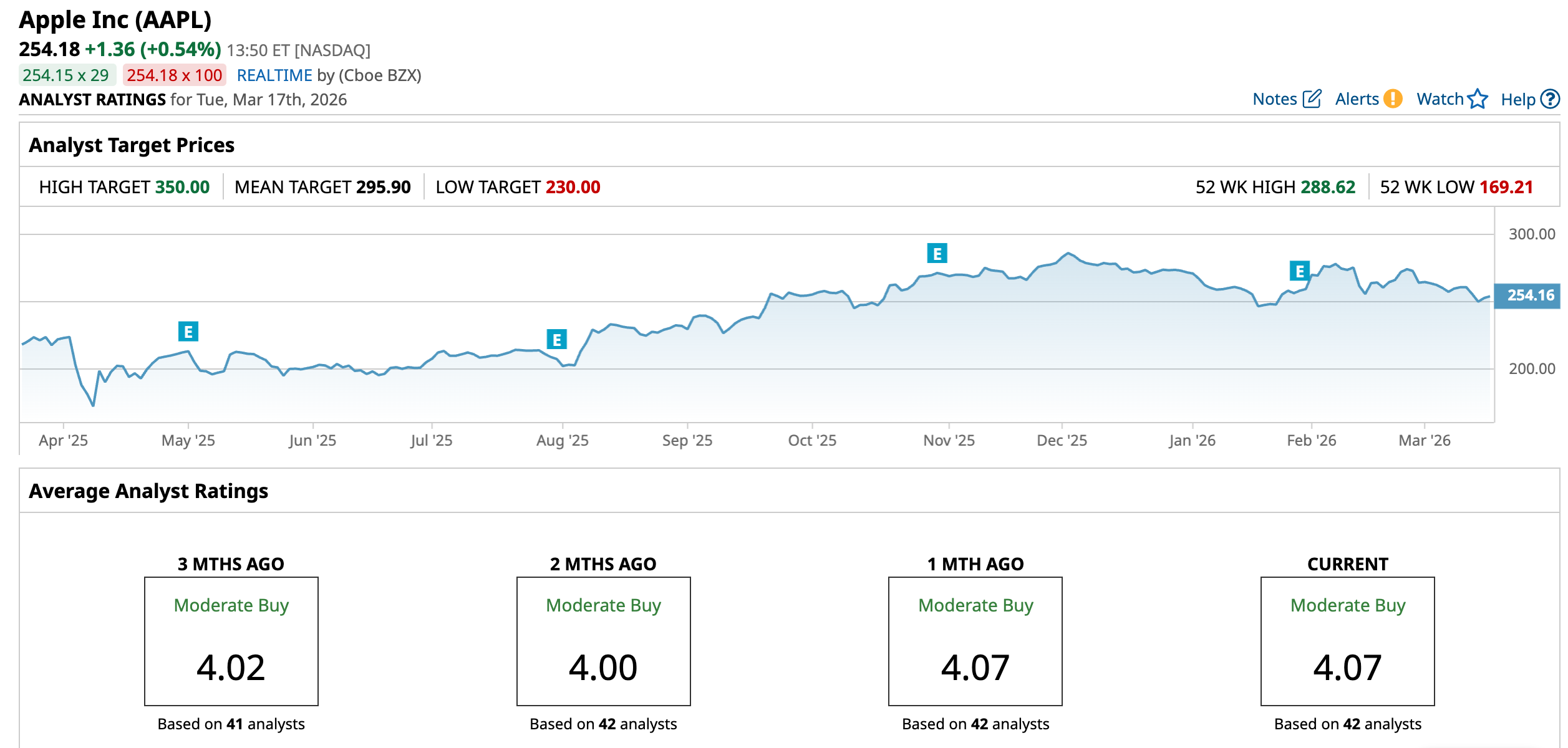Click the REALTIME quote link
This screenshot has width=1568, height=748.
[274, 75]
